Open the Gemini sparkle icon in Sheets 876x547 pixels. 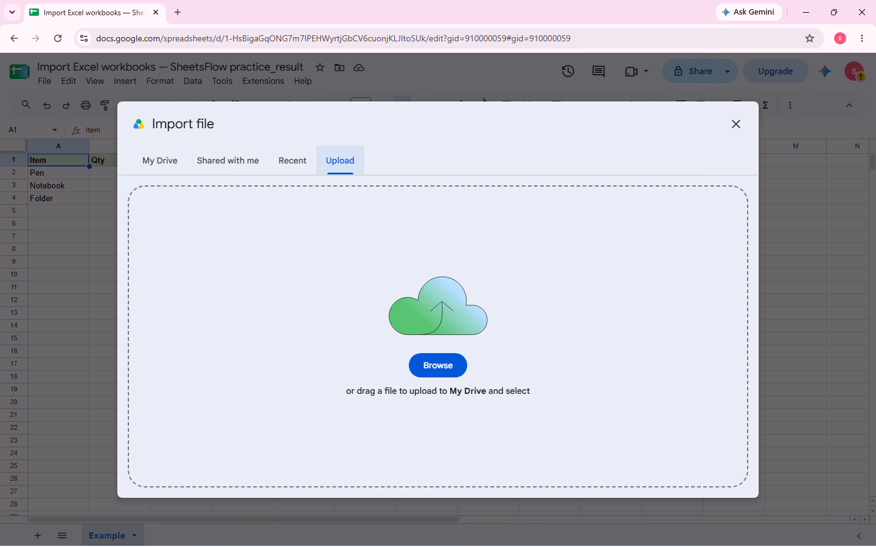[825, 71]
